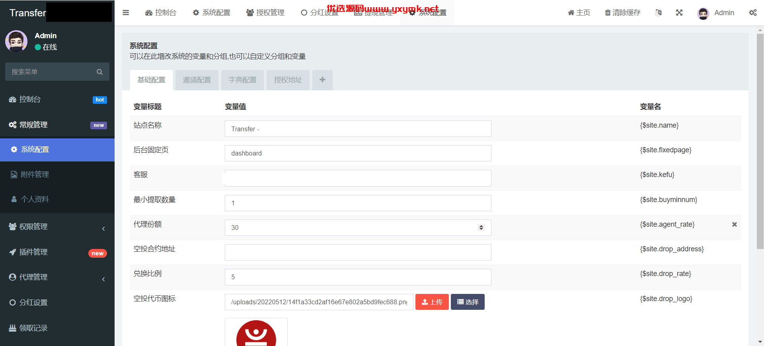Click the Admin avatar in the sidebar

16,41
